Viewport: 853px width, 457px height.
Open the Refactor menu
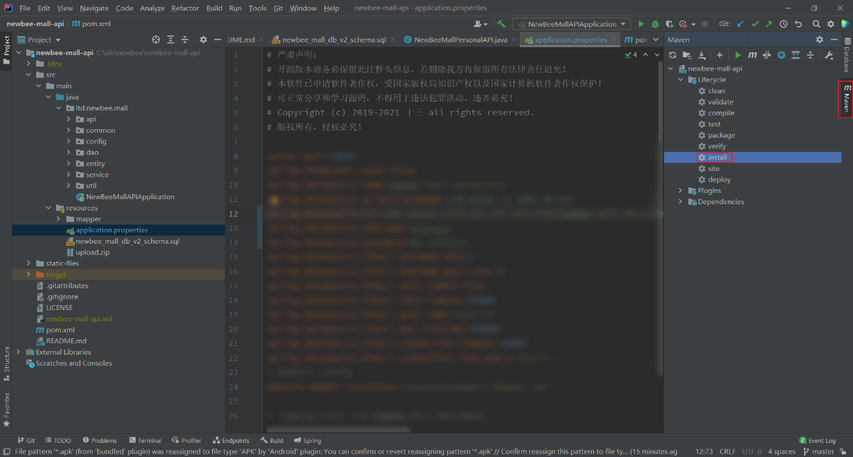(185, 8)
